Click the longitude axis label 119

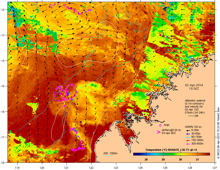click(17, 167)
